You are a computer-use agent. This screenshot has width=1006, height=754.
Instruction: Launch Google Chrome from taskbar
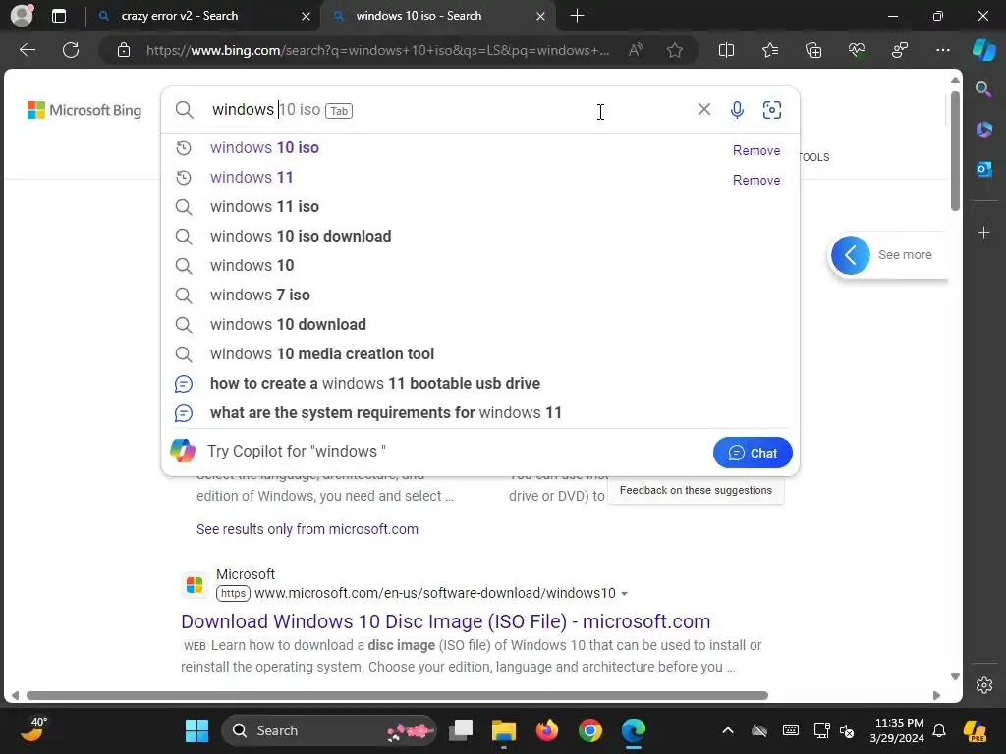pyautogui.click(x=589, y=730)
